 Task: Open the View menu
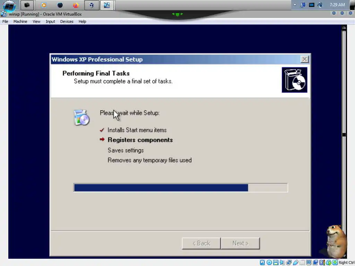[x=36, y=21]
